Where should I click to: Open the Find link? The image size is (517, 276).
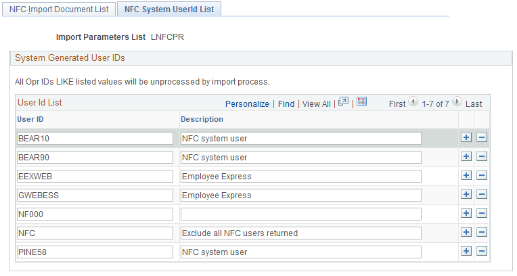(286, 103)
